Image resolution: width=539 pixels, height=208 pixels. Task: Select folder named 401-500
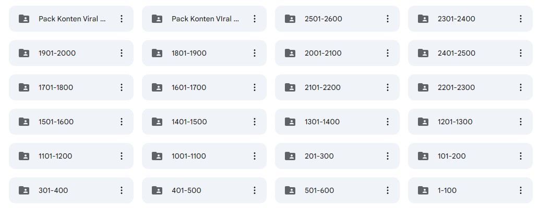coord(186,190)
